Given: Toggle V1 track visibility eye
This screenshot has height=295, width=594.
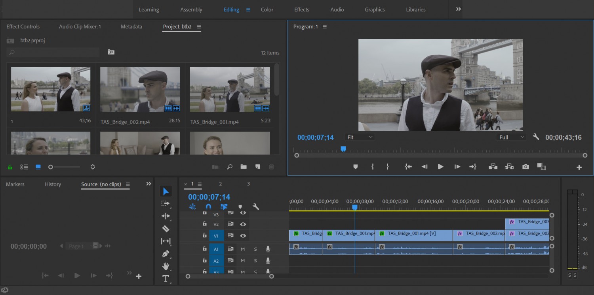Looking at the screenshot, I should click(243, 236).
